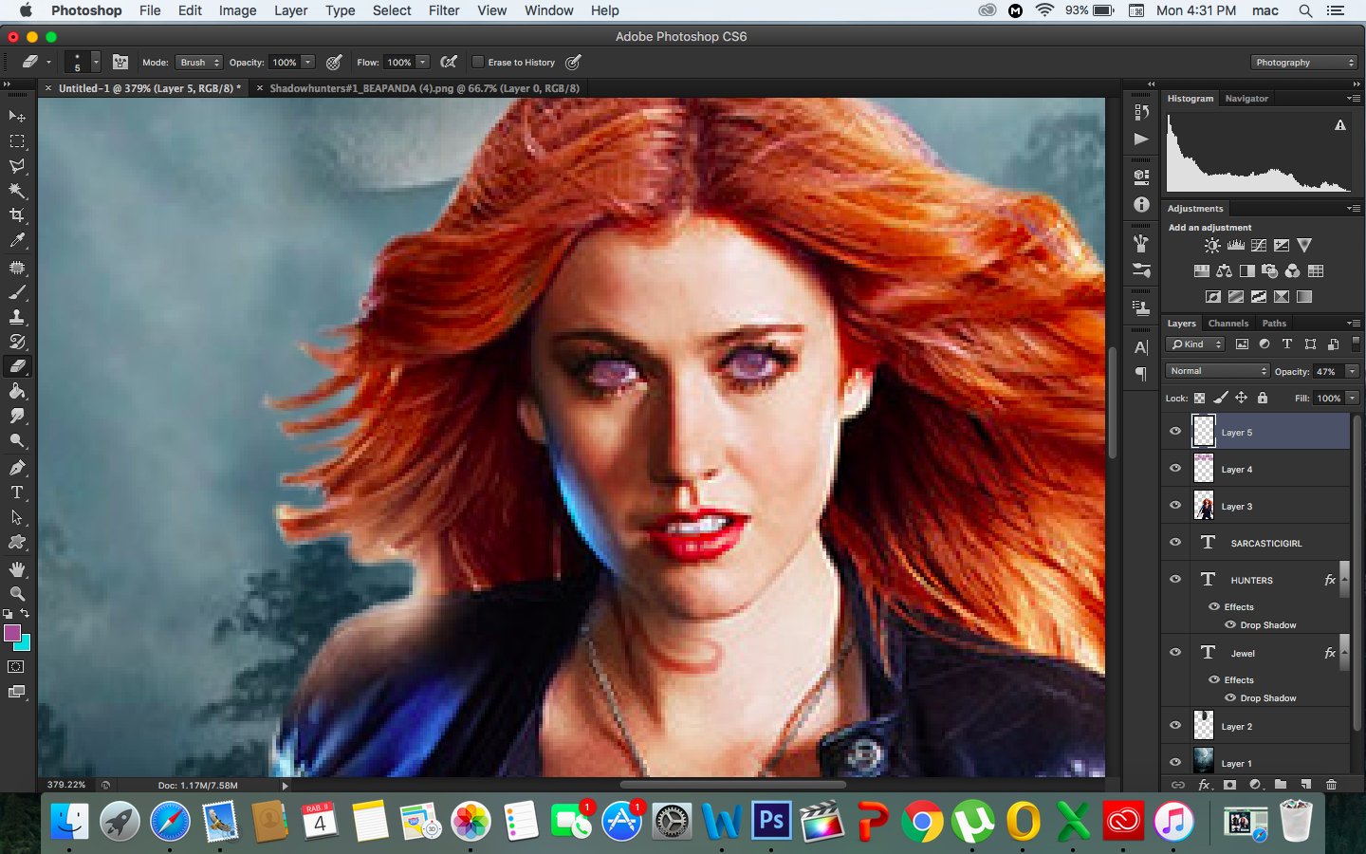The image size is (1366, 854).
Task: Select the Dodge tool
Action: click(x=17, y=440)
